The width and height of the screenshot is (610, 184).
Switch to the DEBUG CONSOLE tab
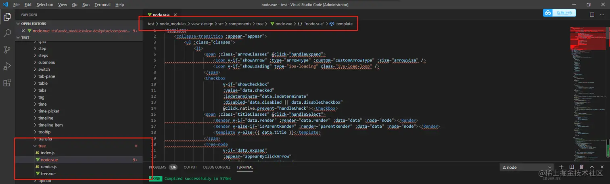(217, 167)
